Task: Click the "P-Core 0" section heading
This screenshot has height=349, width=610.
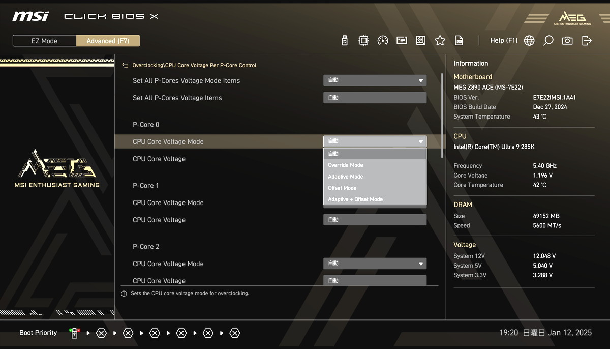Action: [146, 125]
